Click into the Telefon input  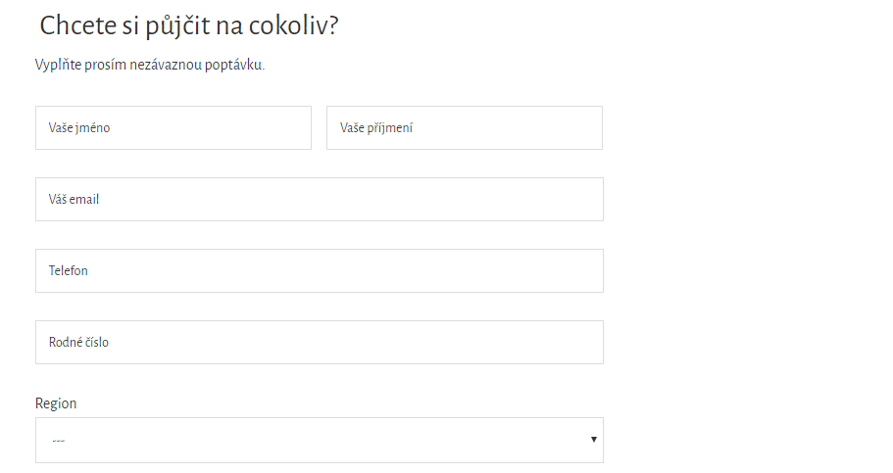pyautogui.click(x=319, y=271)
